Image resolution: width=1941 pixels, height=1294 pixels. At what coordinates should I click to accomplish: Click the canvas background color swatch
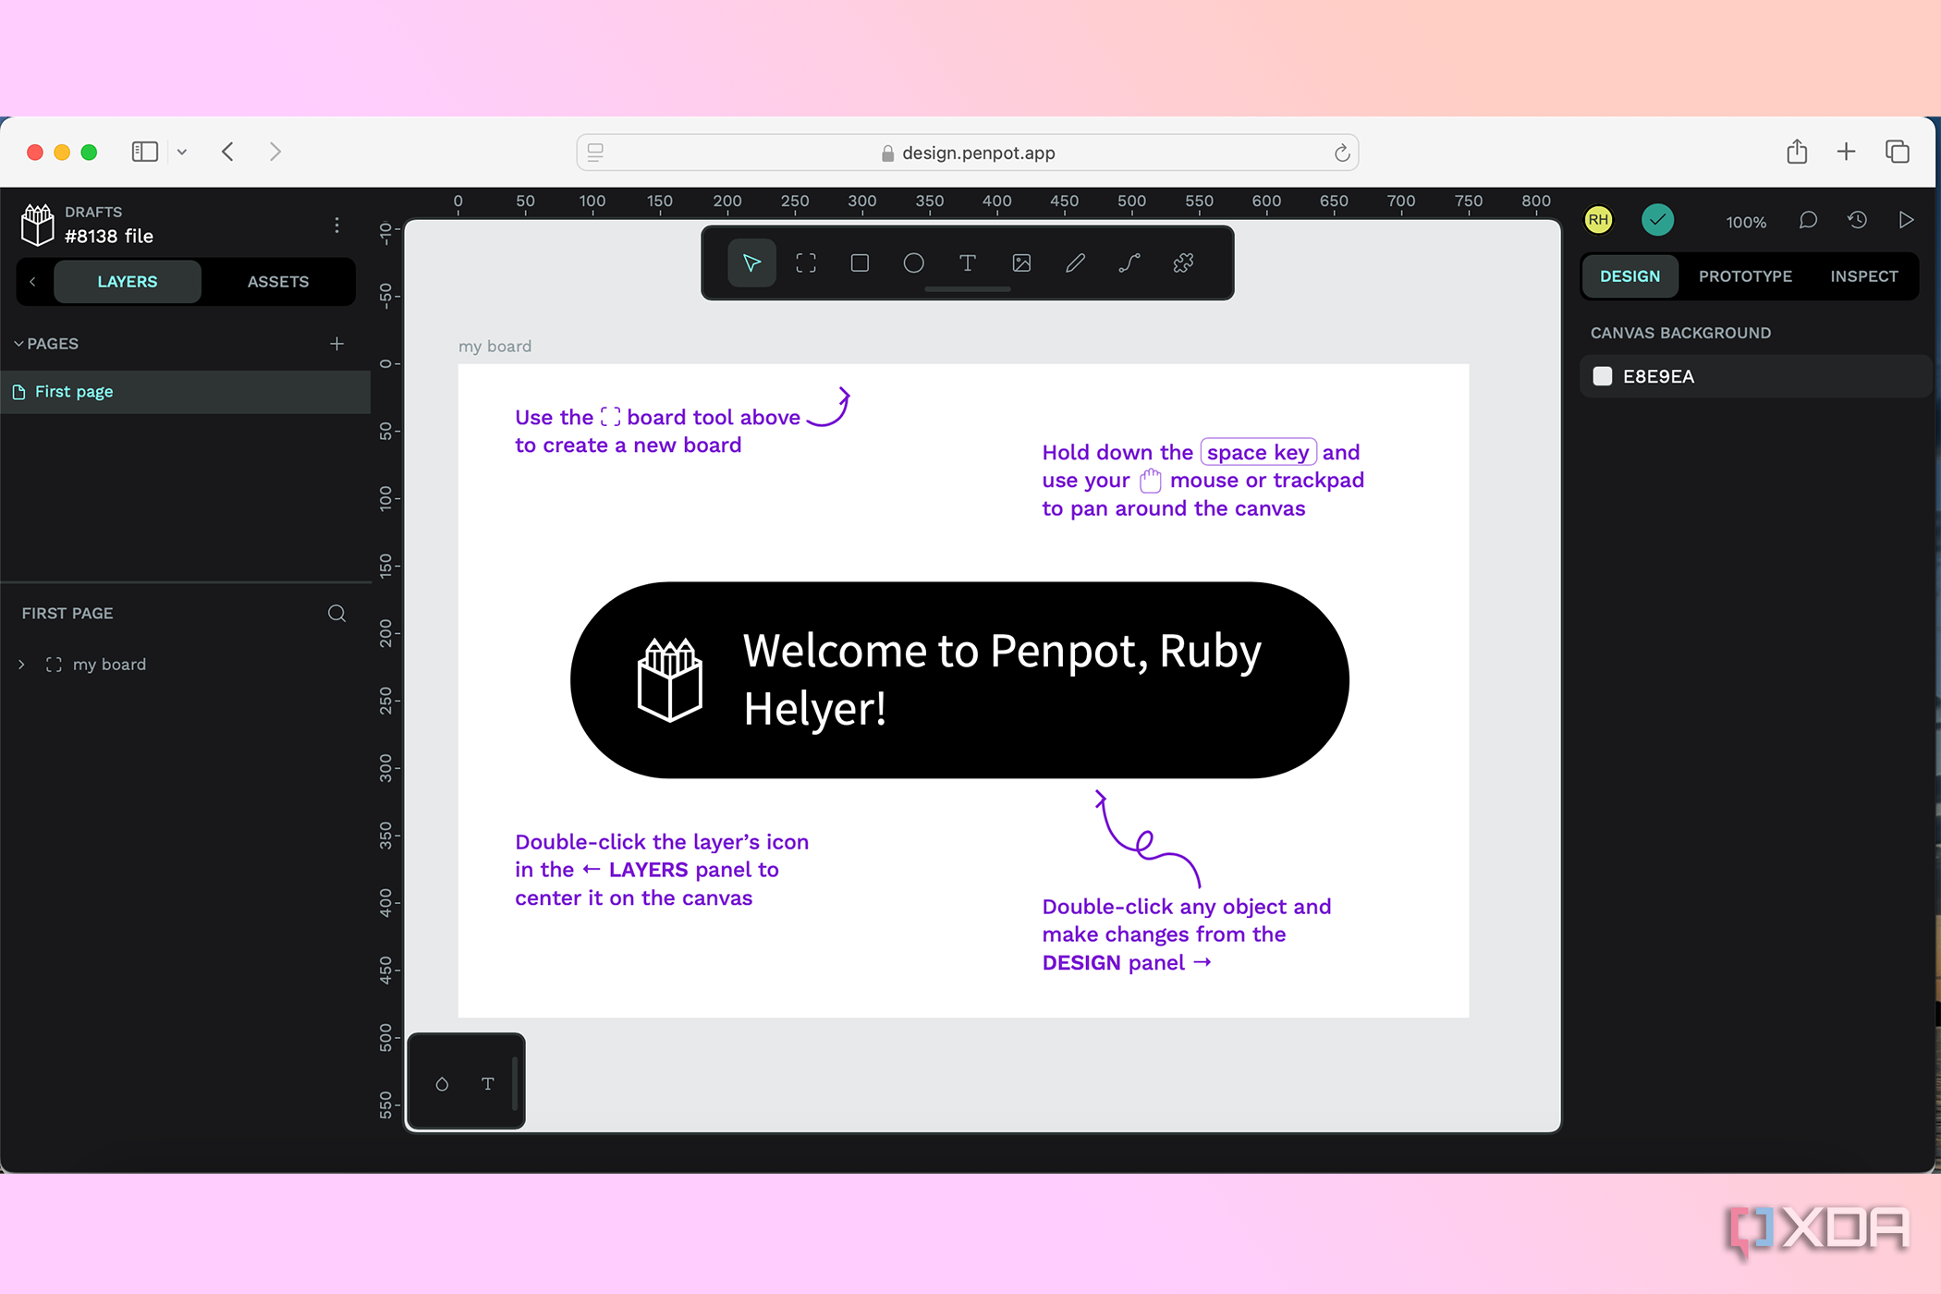[x=1603, y=376]
